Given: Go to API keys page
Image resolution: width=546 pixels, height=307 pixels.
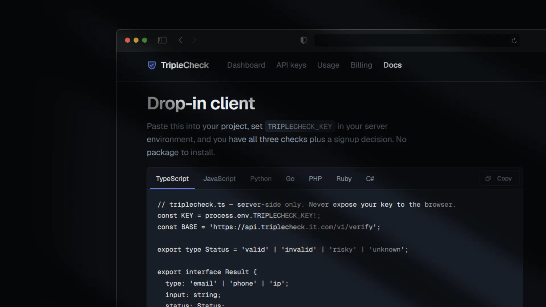Looking at the screenshot, I should click(x=291, y=65).
